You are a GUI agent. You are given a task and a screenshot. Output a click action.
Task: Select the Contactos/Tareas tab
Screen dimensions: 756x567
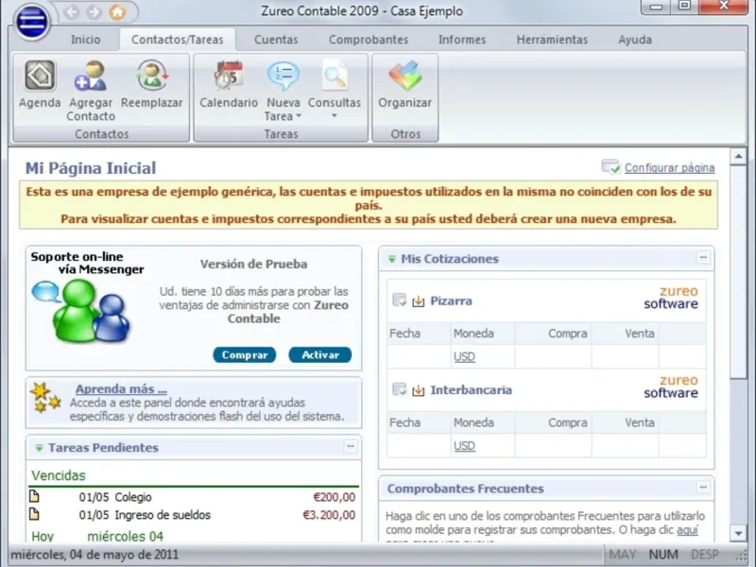click(178, 40)
